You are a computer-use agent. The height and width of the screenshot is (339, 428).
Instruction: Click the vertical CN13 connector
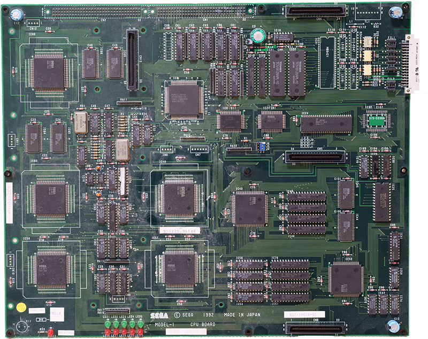(x=132, y=60)
